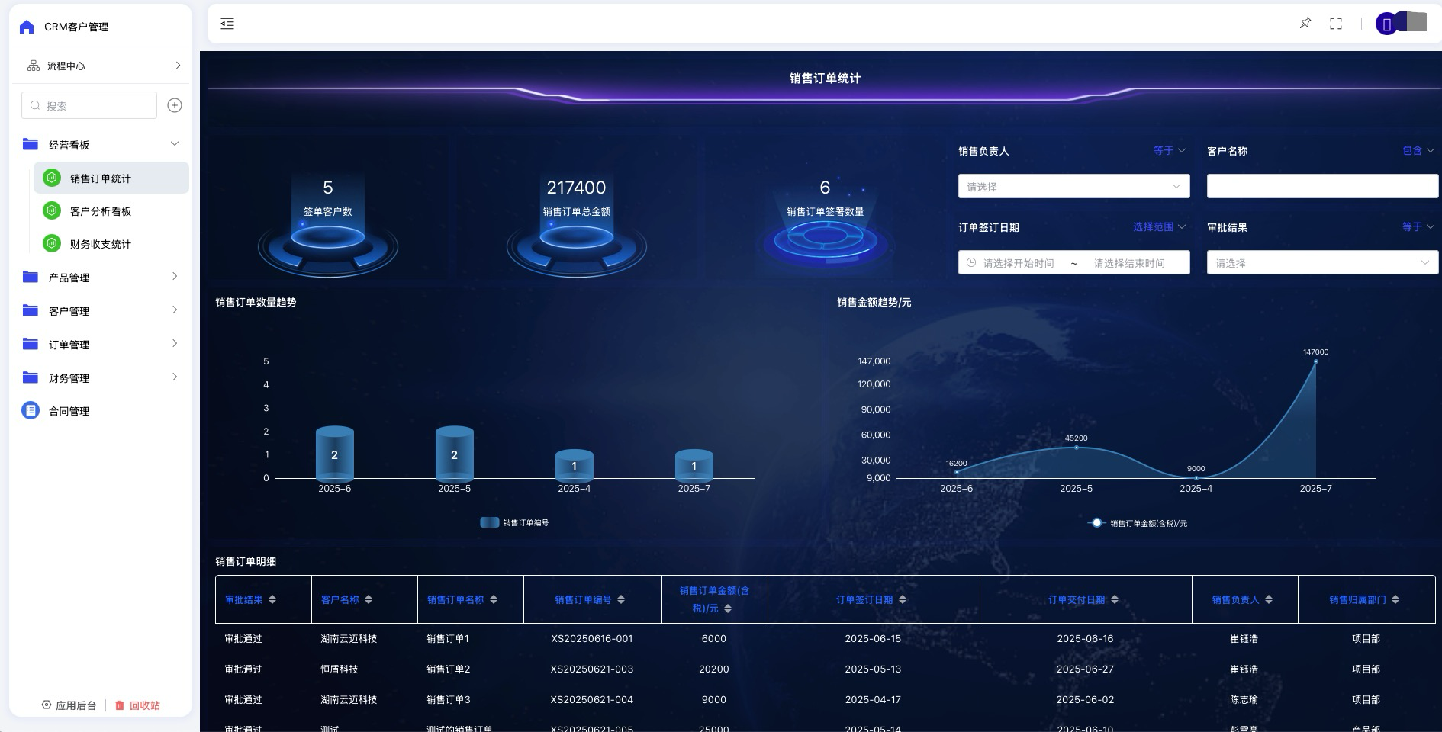
Task: Expand the 客户管理 group
Action: click(175, 310)
